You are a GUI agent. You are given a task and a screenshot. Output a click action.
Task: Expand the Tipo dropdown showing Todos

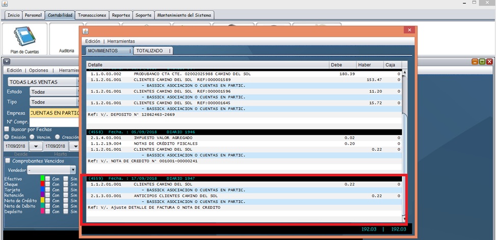click(54, 102)
